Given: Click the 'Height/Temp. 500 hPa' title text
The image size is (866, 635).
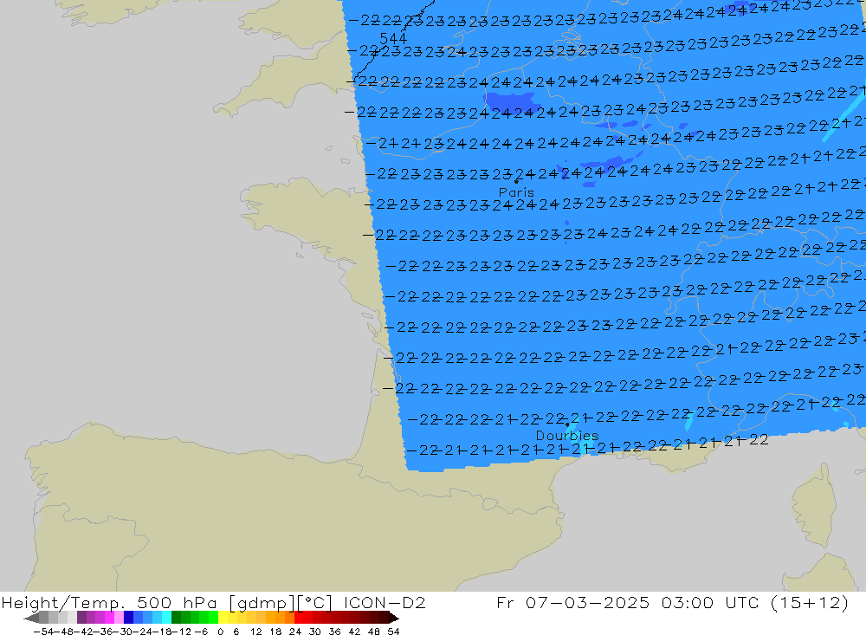Looking at the screenshot, I should (x=109, y=603).
